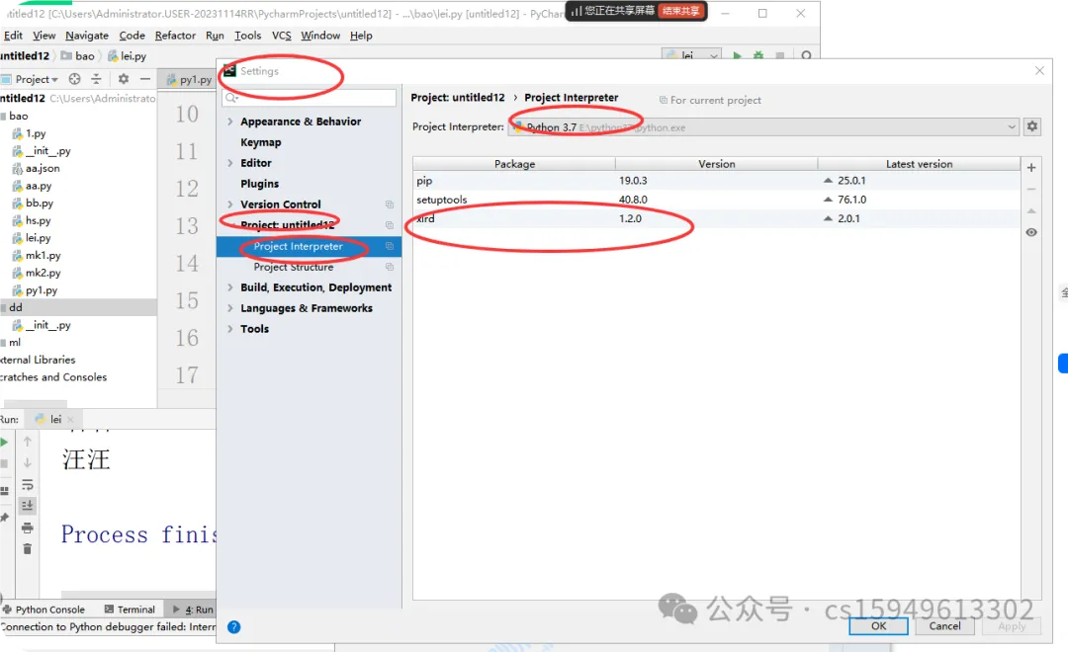This screenshot has width=1068, height=652.
Task: Expand Languages & Frameworks section
Action: (x=230, y=308)
